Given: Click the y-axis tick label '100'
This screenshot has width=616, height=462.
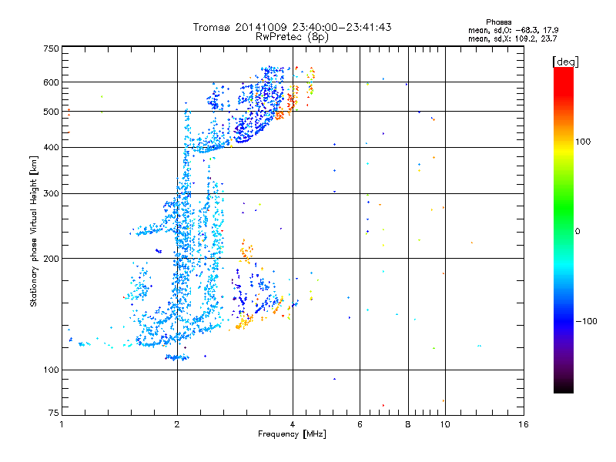Looking at the screenshot, I should [x=51, y=370].
